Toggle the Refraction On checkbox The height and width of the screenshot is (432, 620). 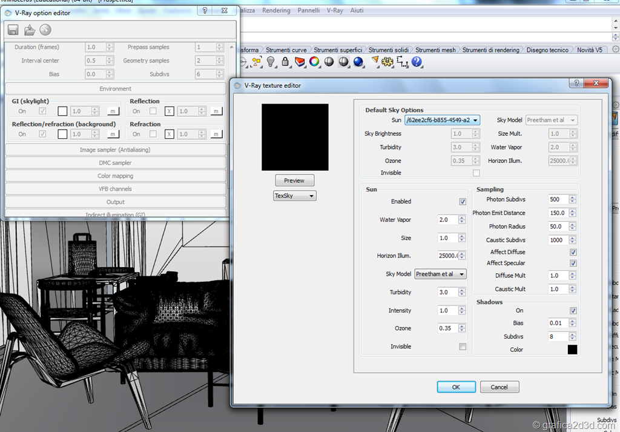(153, 134)
